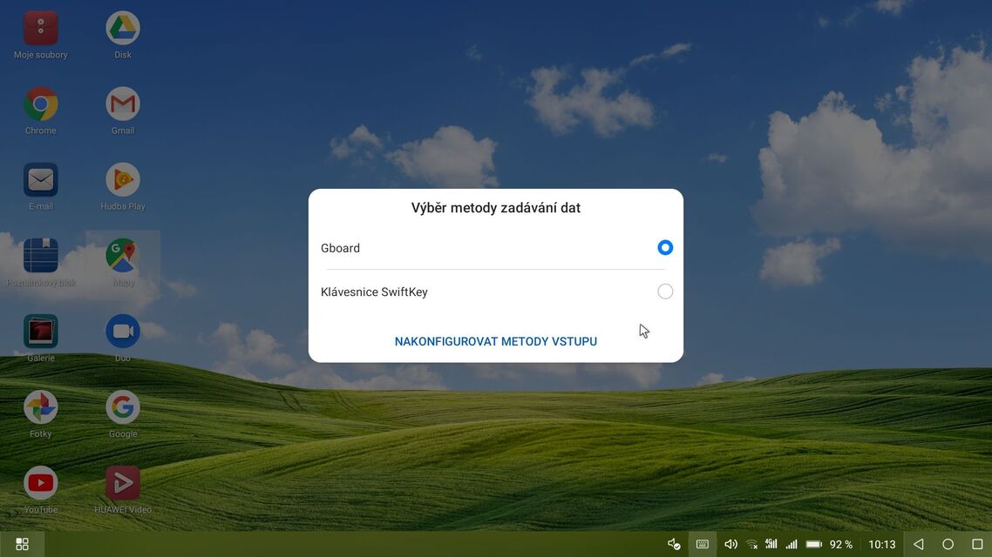The image size is (992, 557).
Task: Open the Fotky photos app
Action: [x=41, y=407]
